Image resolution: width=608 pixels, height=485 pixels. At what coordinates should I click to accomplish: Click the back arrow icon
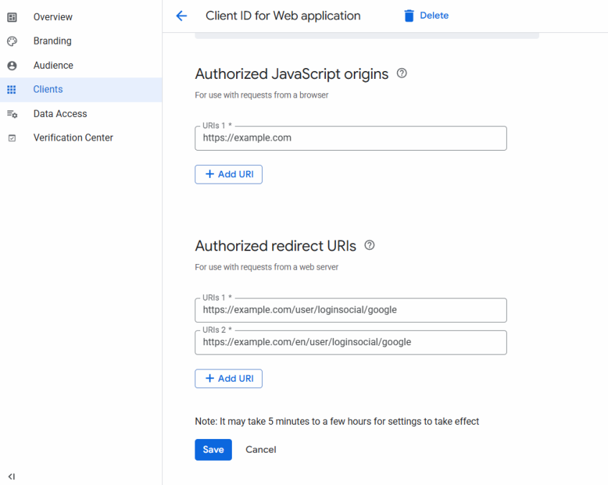tap(182, 16)
